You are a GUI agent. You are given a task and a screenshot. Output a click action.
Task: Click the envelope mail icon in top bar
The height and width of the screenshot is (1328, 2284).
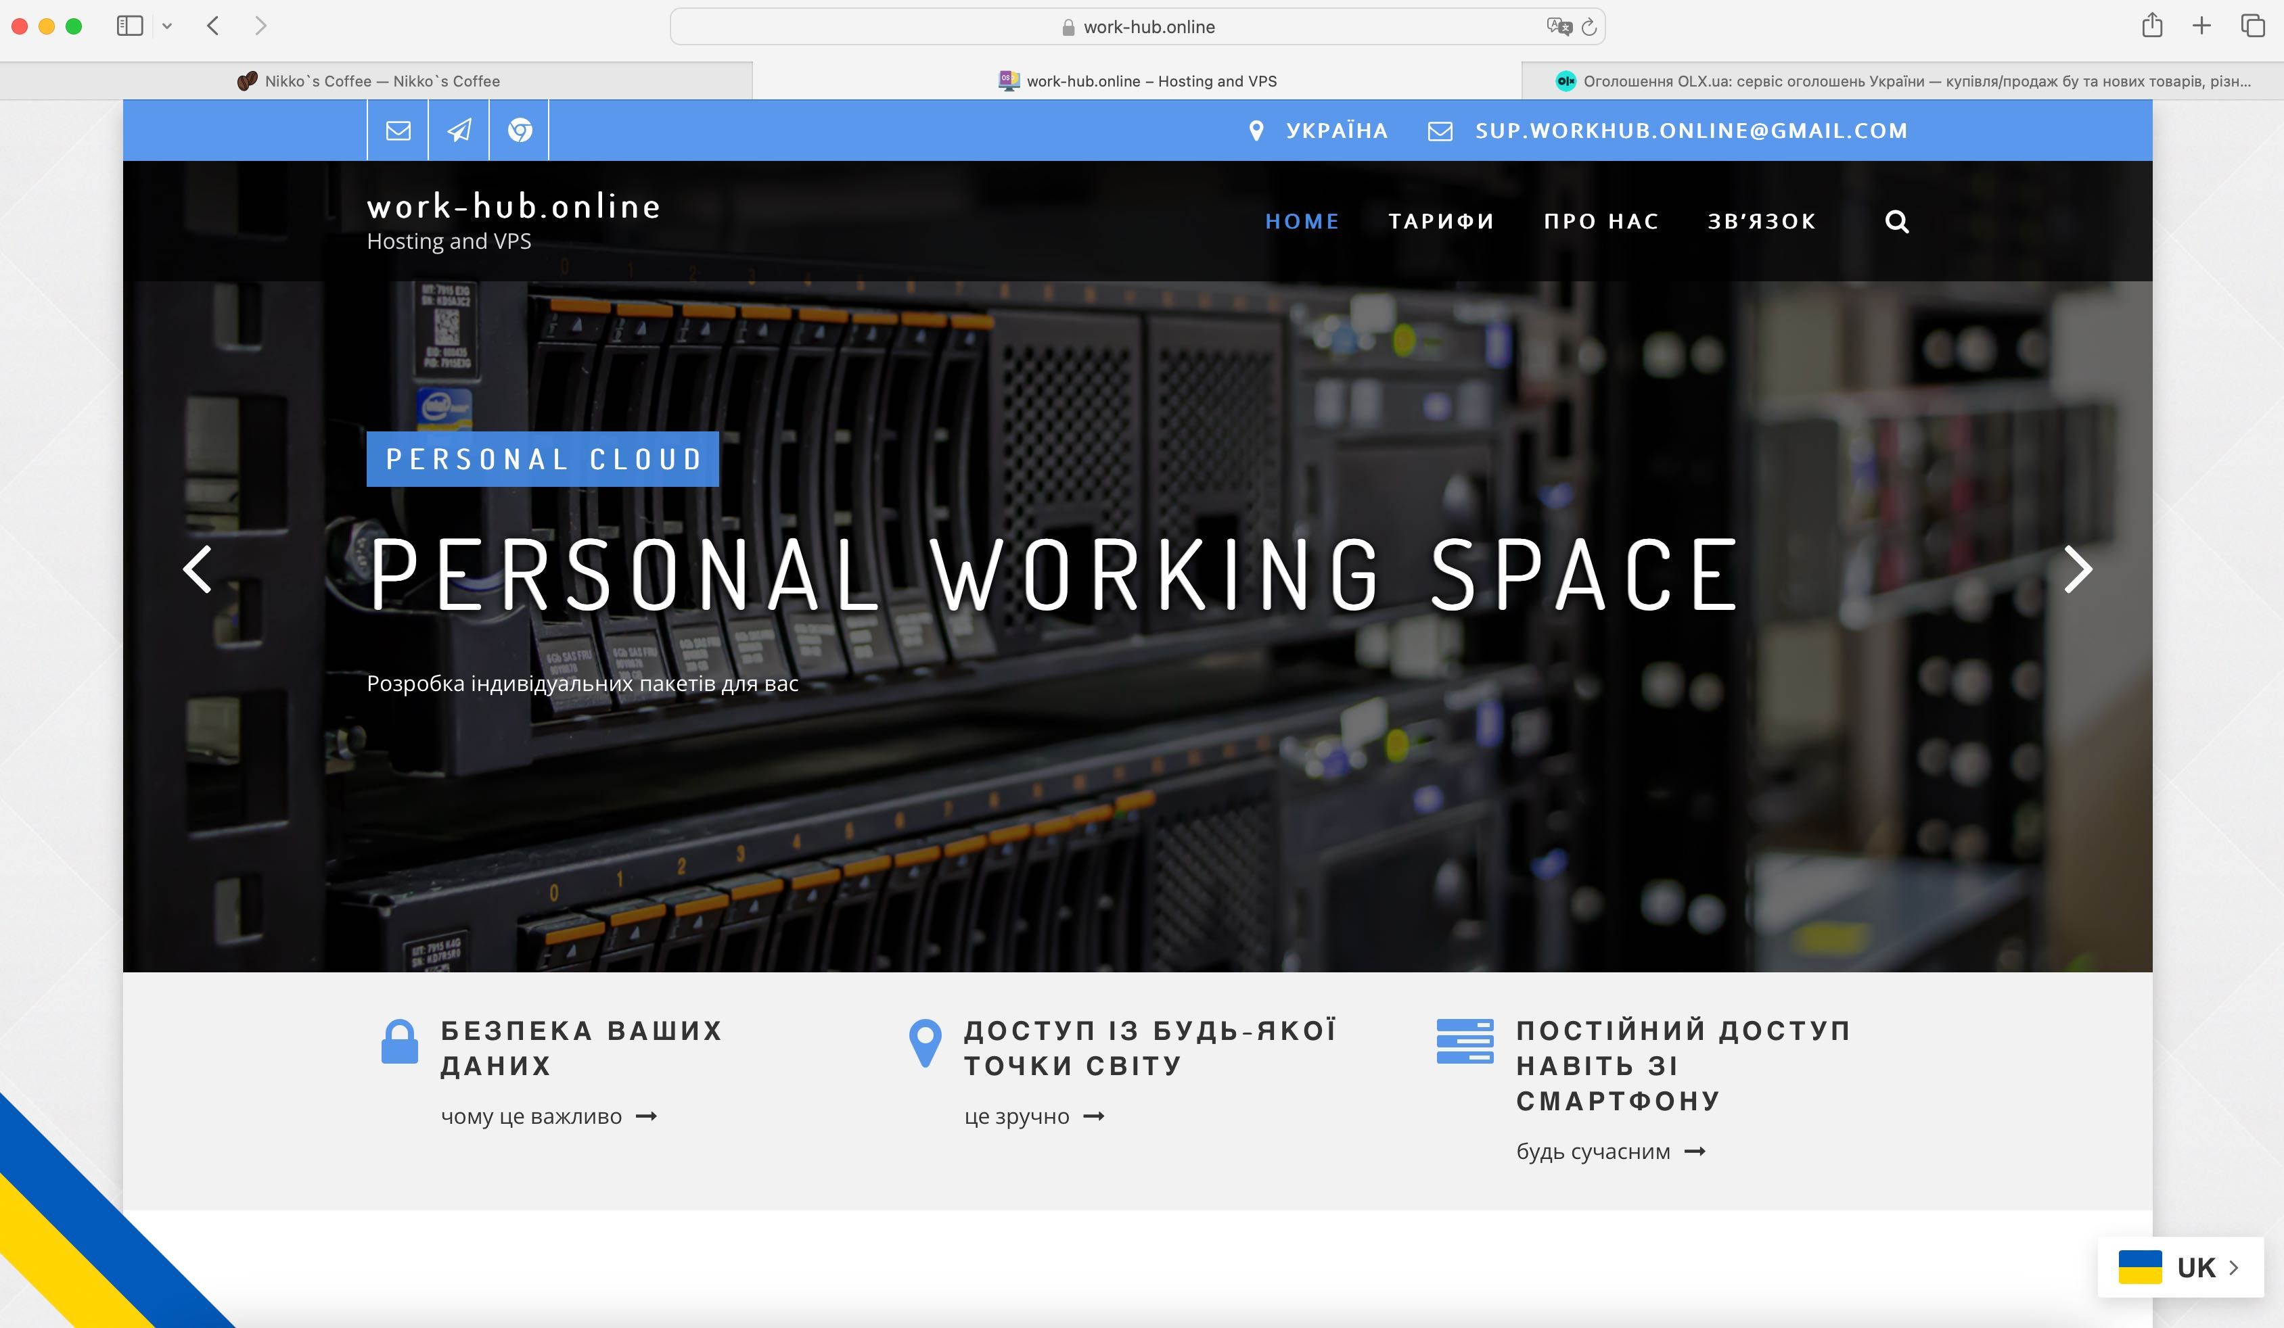[398, 131]
